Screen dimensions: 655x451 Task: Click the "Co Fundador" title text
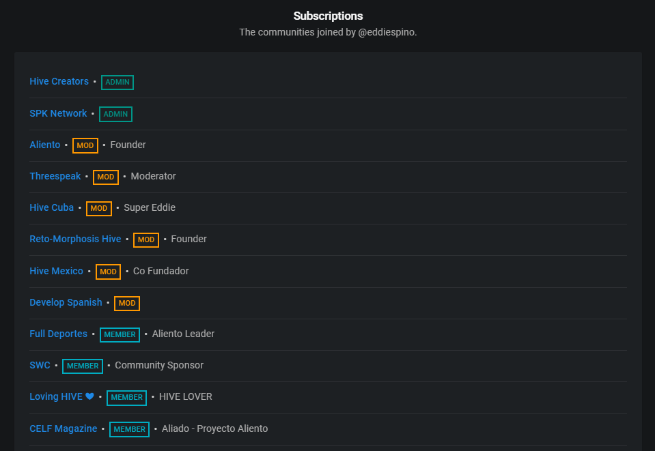pos(161,271)
